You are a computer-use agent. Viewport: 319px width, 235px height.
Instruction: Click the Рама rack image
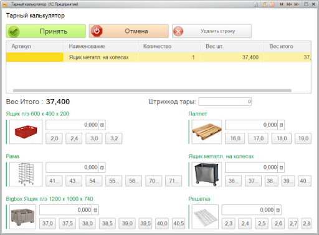(x=26, y=174)
